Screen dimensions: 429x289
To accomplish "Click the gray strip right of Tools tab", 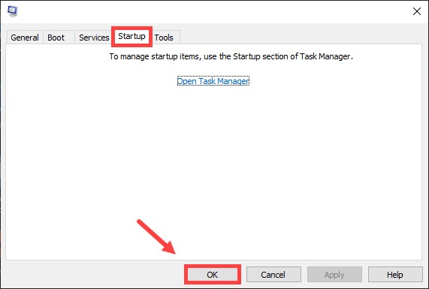I will [301, 37].
